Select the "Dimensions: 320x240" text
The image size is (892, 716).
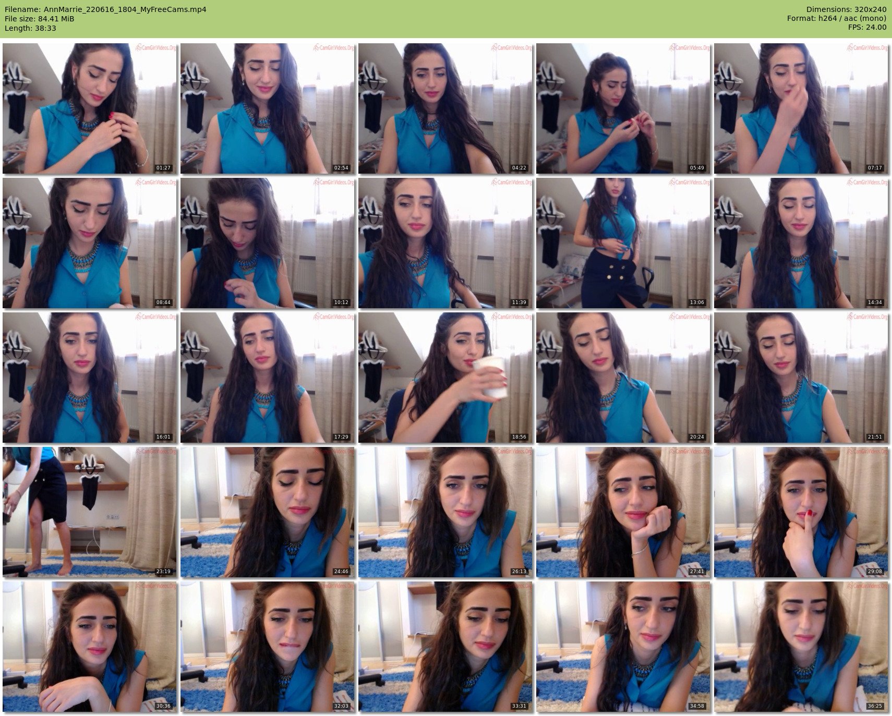pyautogui.click(x=846, y=9)
